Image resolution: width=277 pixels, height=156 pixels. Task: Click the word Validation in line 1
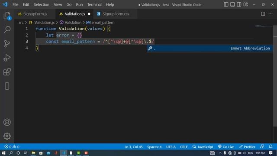[x=72, y=29]
